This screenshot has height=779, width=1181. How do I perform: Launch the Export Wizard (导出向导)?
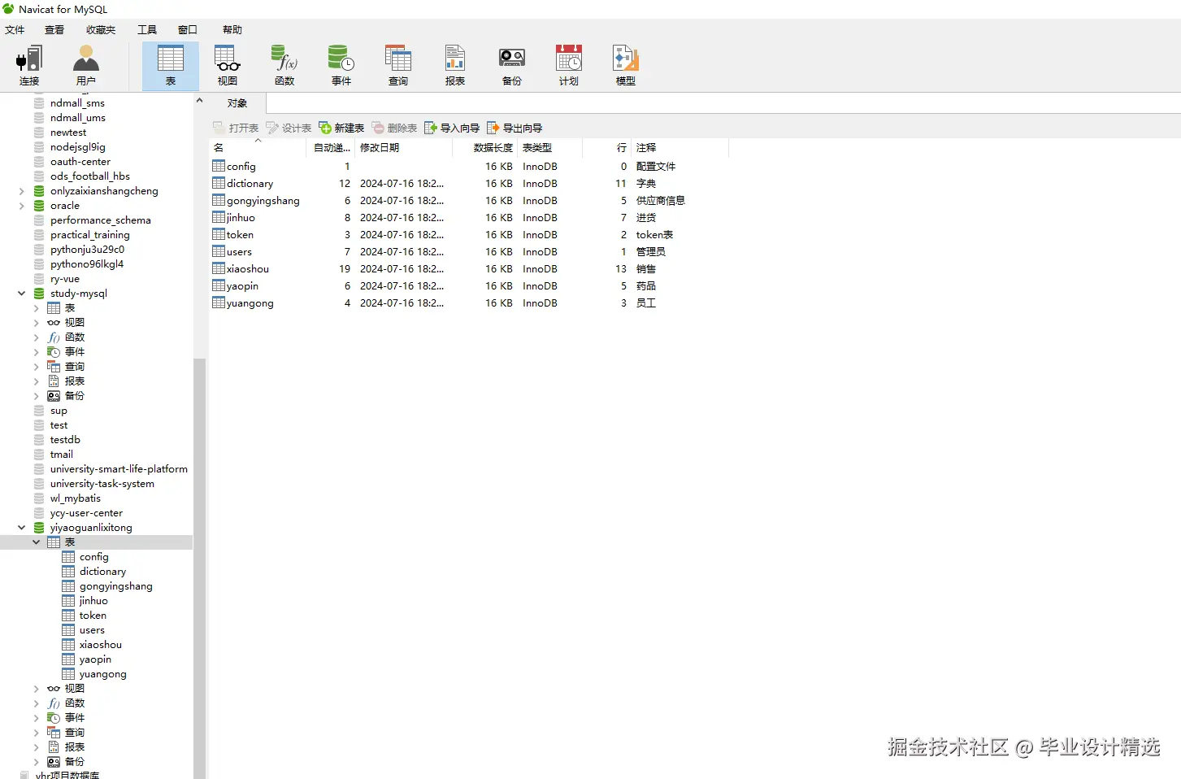tap(515, 128)
